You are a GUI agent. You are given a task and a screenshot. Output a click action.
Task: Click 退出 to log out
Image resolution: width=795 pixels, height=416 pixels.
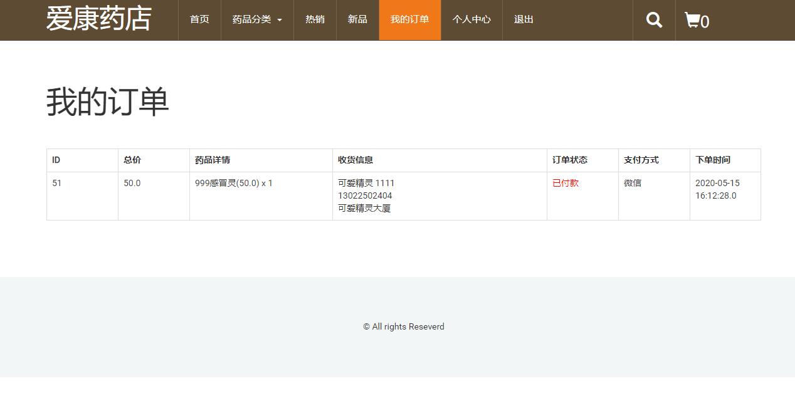point(524,19)
